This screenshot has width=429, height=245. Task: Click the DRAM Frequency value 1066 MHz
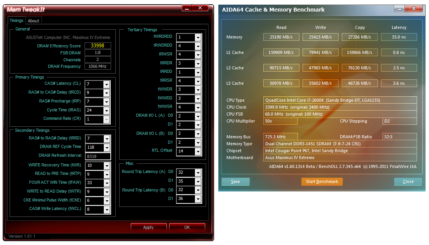coord(98,66)
